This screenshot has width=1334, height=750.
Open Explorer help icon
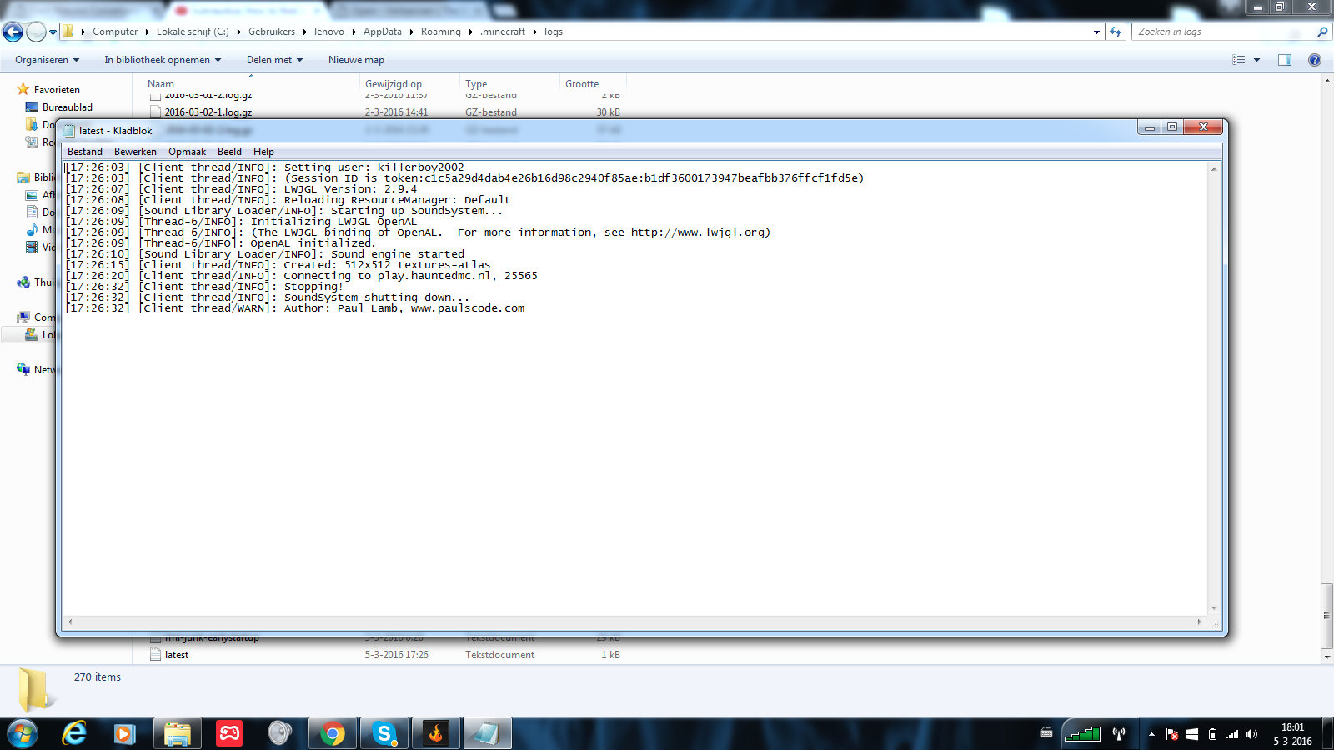click(x=1315, y=60)
